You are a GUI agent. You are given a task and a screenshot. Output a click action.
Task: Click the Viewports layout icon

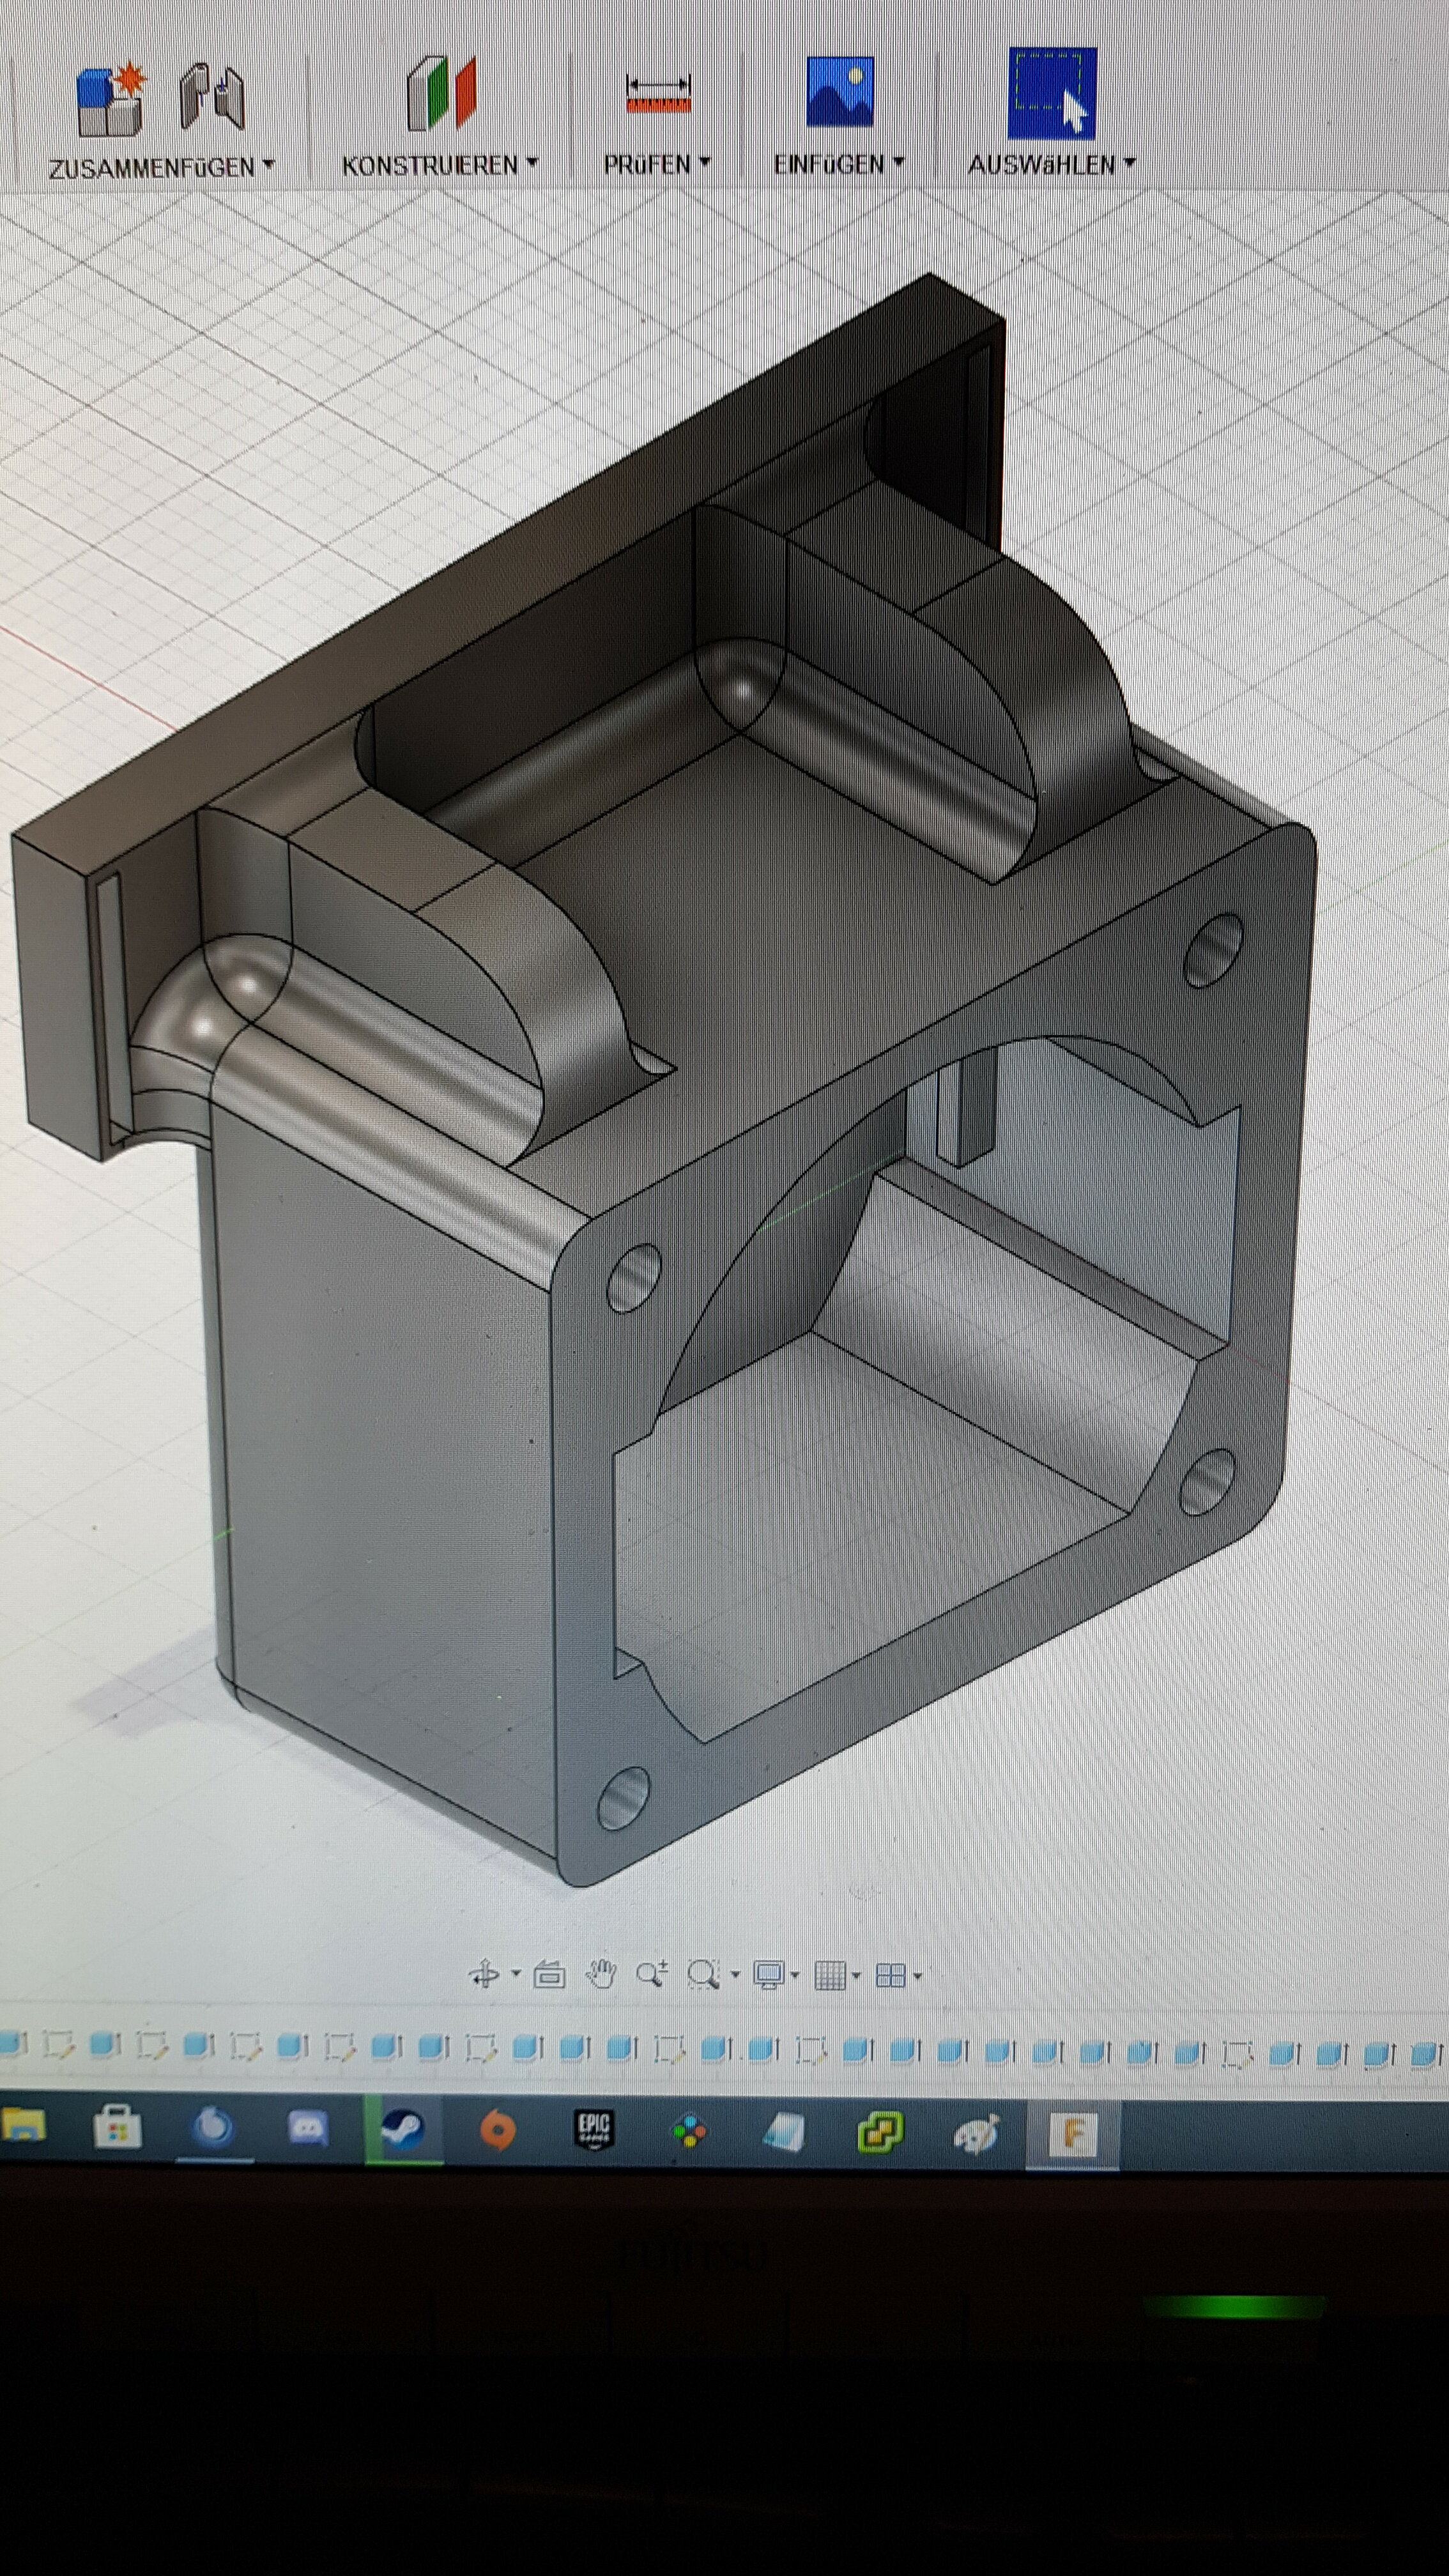(890, 1975)
